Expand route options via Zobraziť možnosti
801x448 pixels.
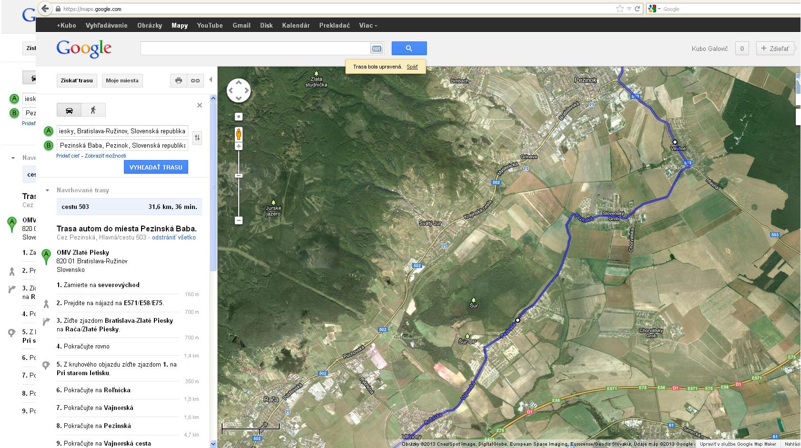105,156
